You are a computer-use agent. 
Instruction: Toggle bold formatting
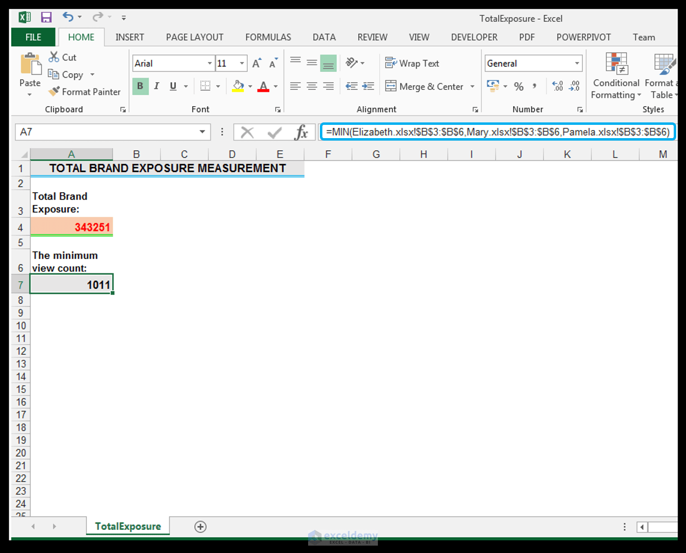(140, 86)
